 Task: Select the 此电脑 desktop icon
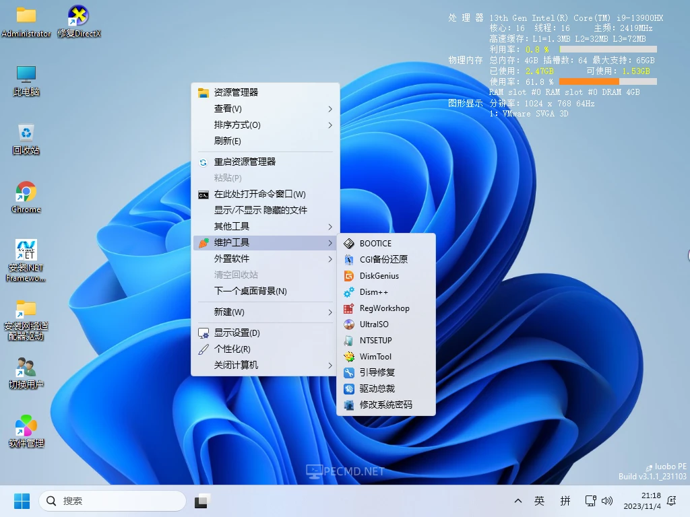coord(26,81)
